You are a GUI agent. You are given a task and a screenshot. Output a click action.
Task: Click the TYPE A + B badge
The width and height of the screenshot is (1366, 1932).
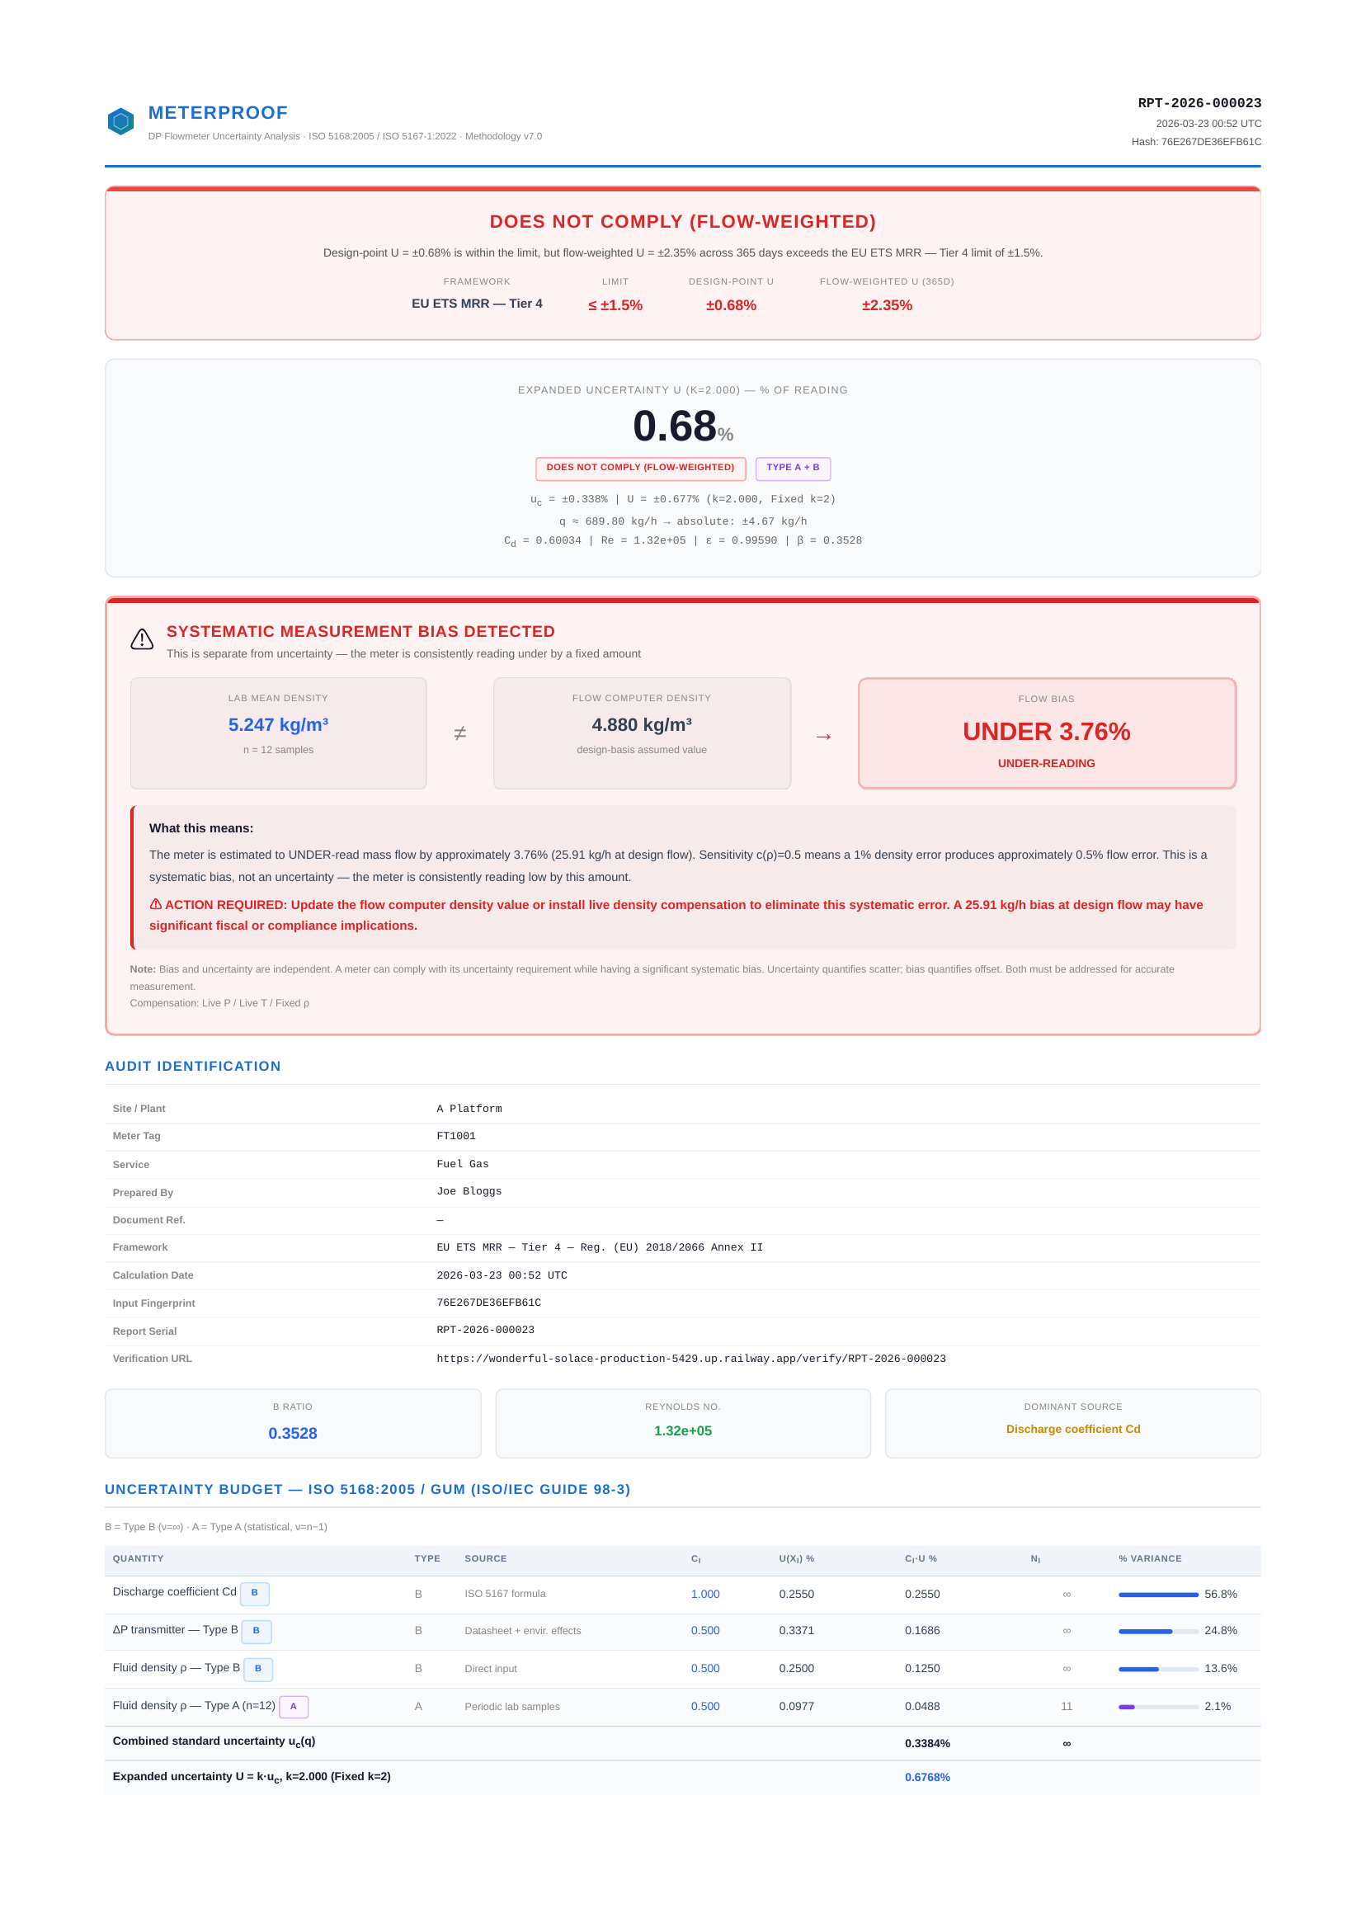coord(793,468)
